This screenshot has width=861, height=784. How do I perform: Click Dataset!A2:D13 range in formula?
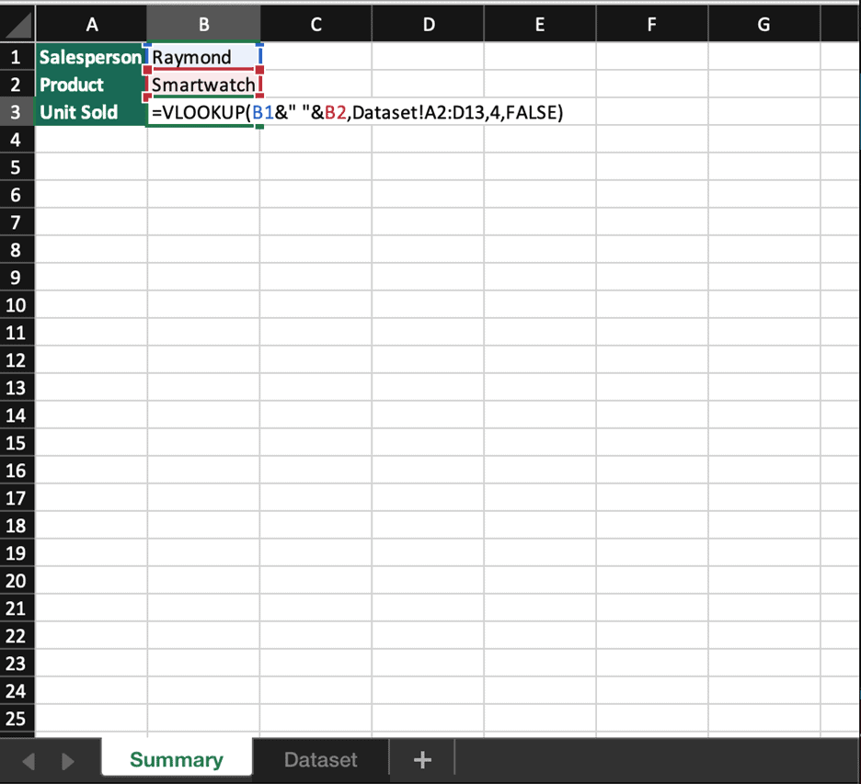(419, 112)
